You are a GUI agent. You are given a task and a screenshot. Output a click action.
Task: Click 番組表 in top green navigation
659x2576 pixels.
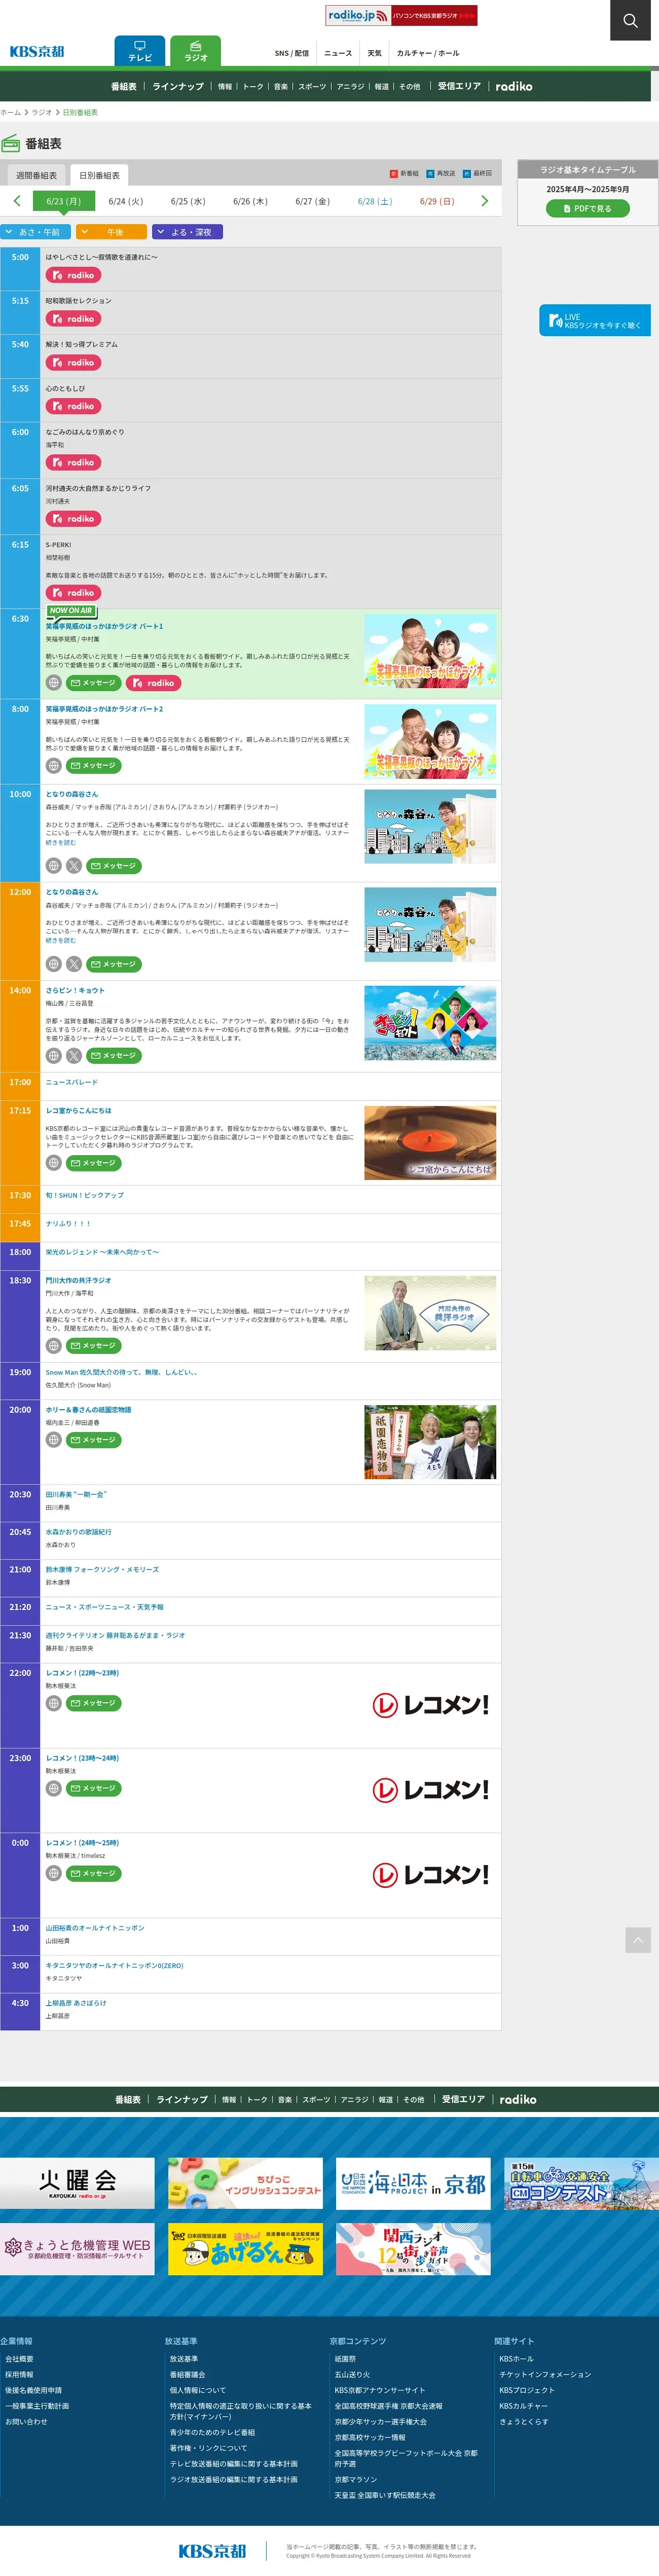tap(124, 86)
